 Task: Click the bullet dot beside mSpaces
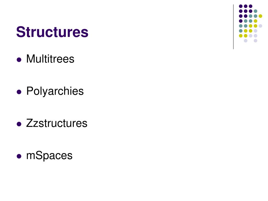coord(19,156)
